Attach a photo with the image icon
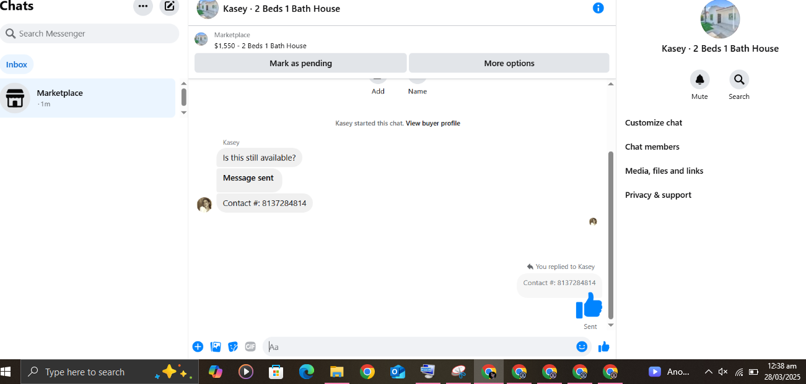The image size is (806, 384). click(x=216, y=347)
